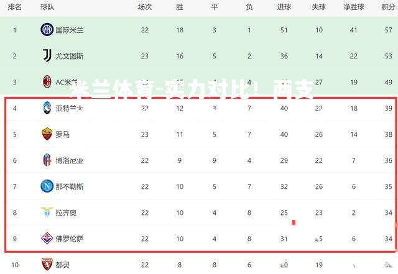Click the Bologna club badge
Viewport: 398px width, 274px height.
tap(47, 160)
